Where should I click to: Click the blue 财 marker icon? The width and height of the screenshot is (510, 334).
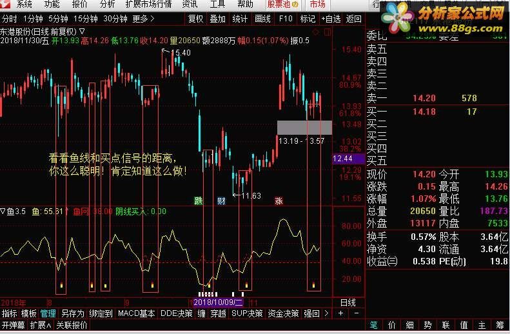click(x=221, y=201)
